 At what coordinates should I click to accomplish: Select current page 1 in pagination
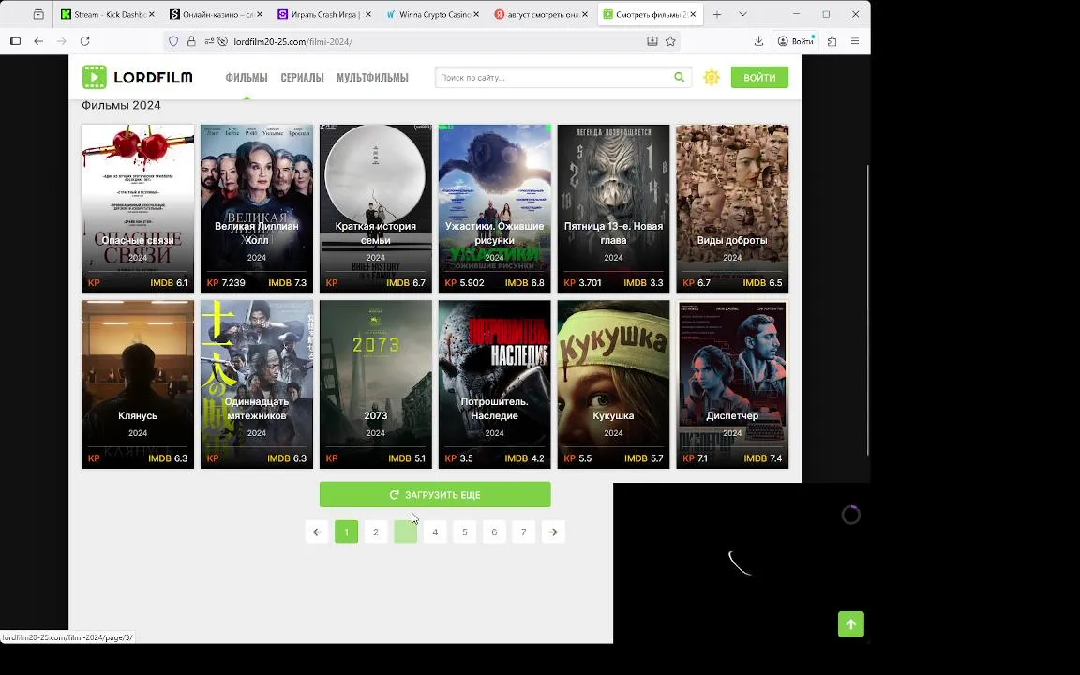(x=346, y=532)
